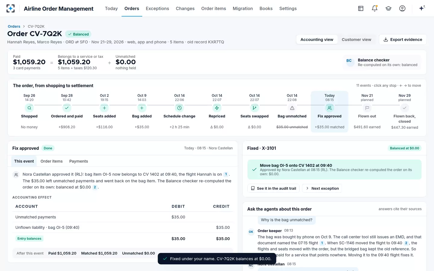Click the person icon beside Nora's approval note
Screen dimensions: 434x271
tap(16, 175)
